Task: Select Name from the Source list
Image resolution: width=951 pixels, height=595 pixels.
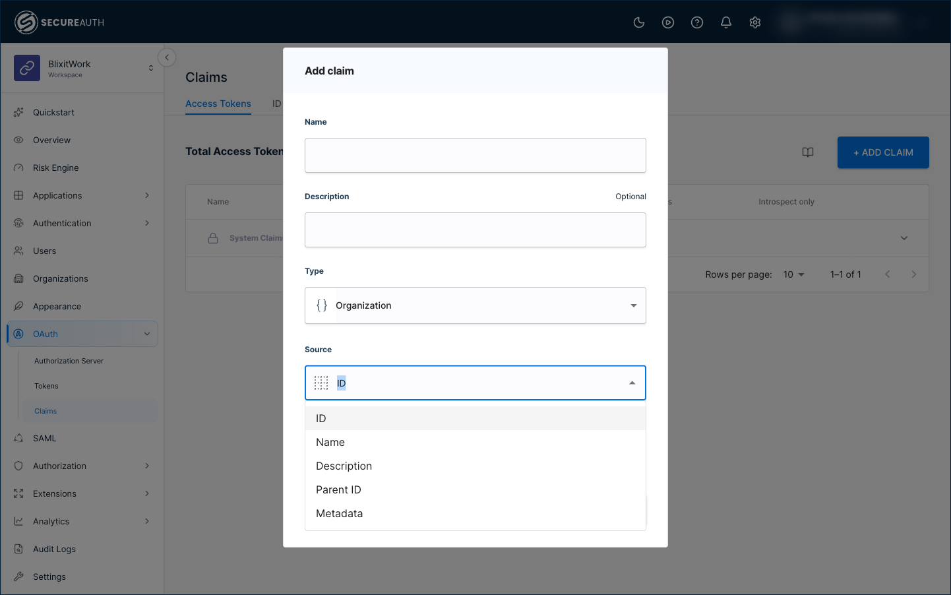Action: pyautogui.click(x=475, y=442)
